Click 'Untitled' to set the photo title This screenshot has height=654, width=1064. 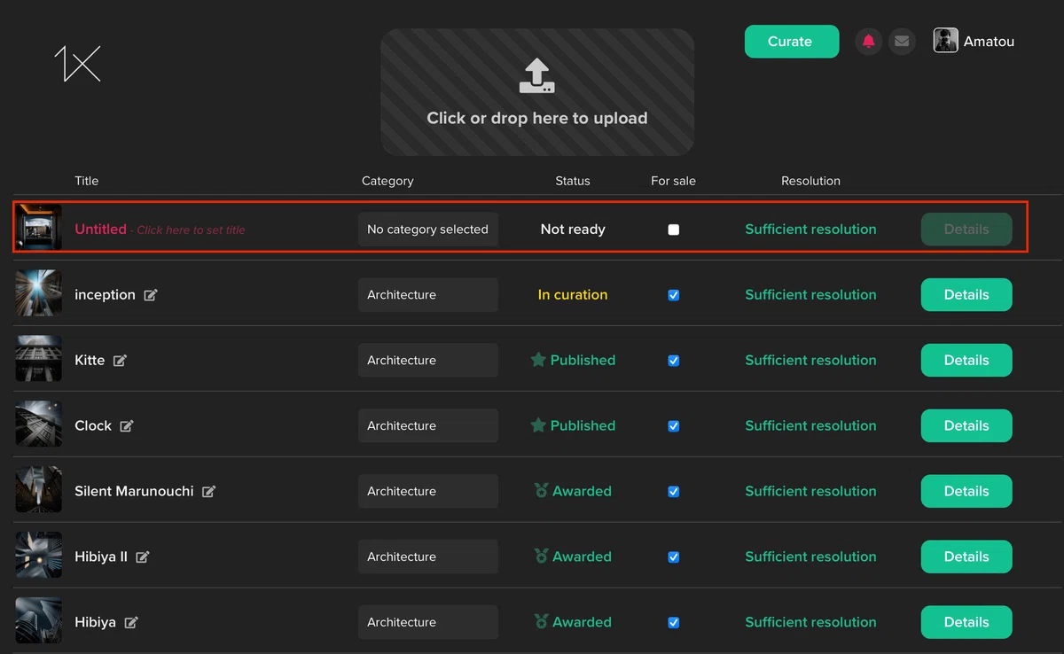pos(100,230)
